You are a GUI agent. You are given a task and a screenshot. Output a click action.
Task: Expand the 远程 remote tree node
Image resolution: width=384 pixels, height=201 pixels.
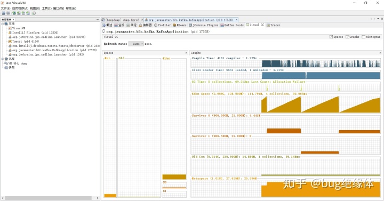[x=3, y=59]
